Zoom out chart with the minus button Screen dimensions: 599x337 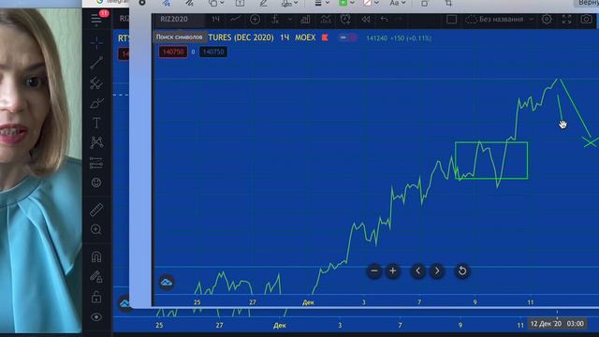(374, 271)
